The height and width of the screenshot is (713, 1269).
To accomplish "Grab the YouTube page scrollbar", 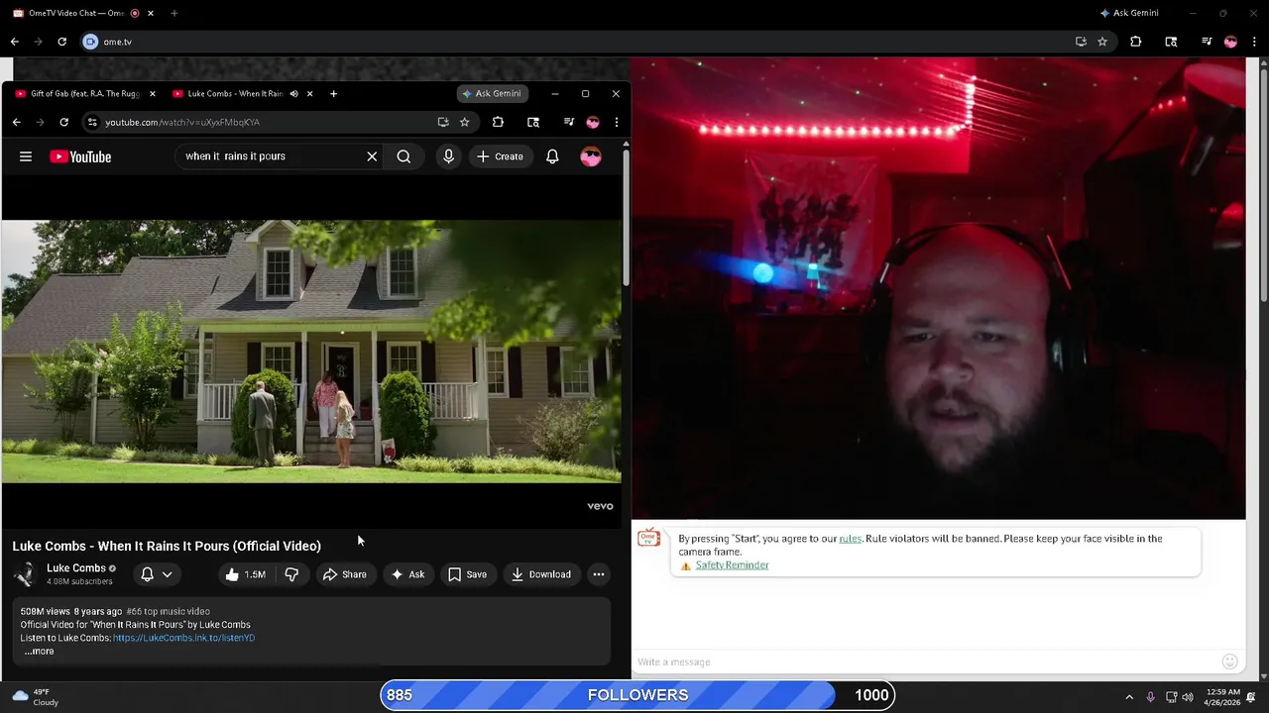I will tap(626, 218).
